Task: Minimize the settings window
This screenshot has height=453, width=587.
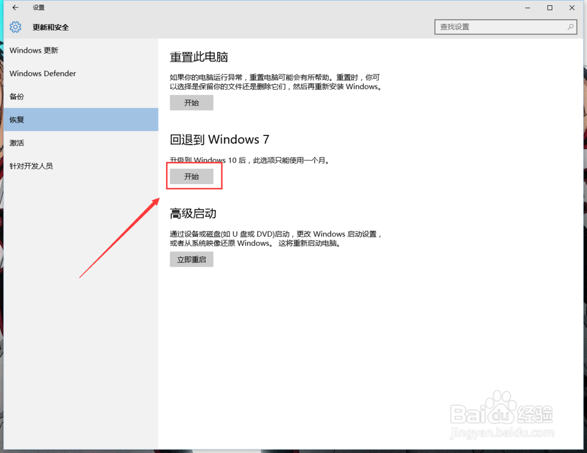Action: click(528, 8)
